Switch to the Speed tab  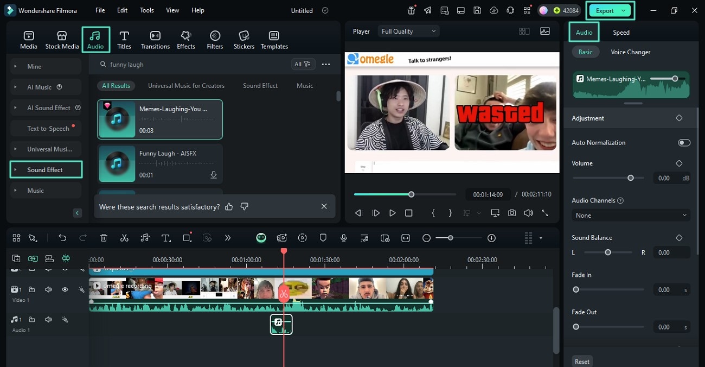click(x=621, y=32)
